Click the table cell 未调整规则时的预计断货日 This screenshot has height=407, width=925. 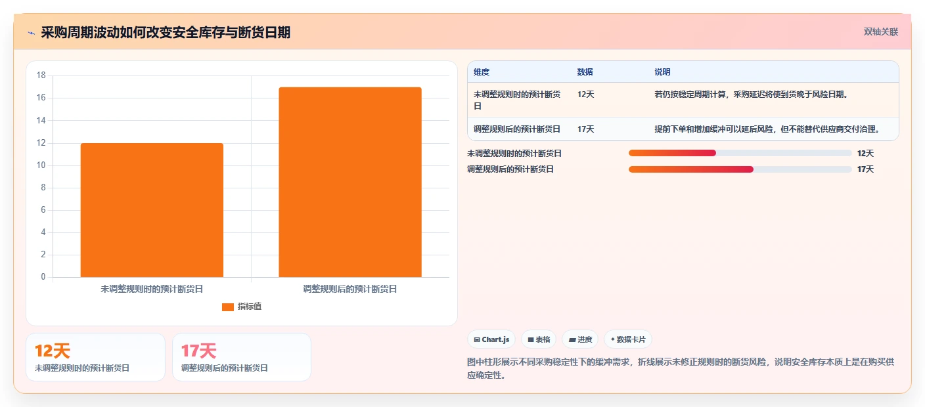[517, 100]
